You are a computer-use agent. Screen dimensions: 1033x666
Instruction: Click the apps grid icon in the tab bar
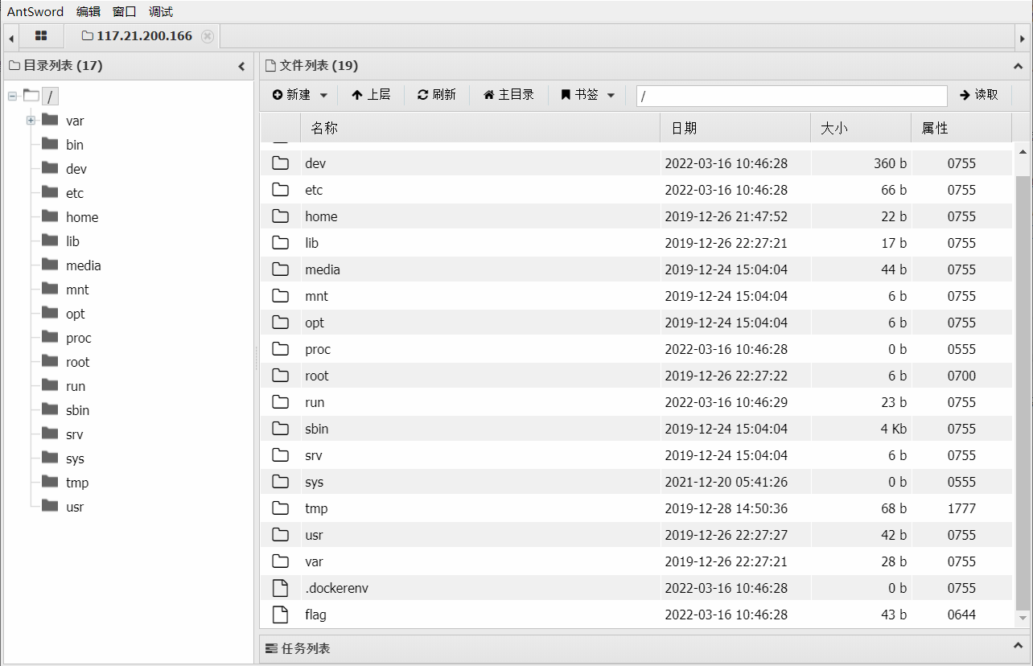point(41,35)
